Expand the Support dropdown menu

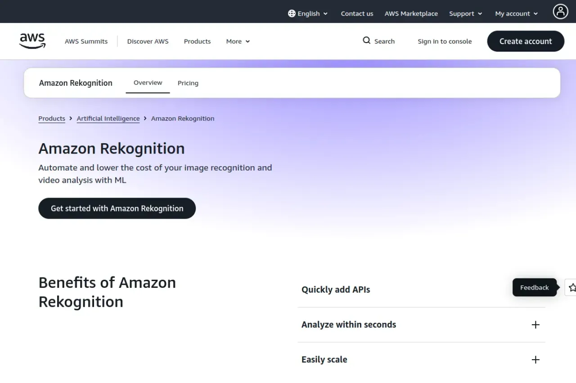tap(466, 13)
